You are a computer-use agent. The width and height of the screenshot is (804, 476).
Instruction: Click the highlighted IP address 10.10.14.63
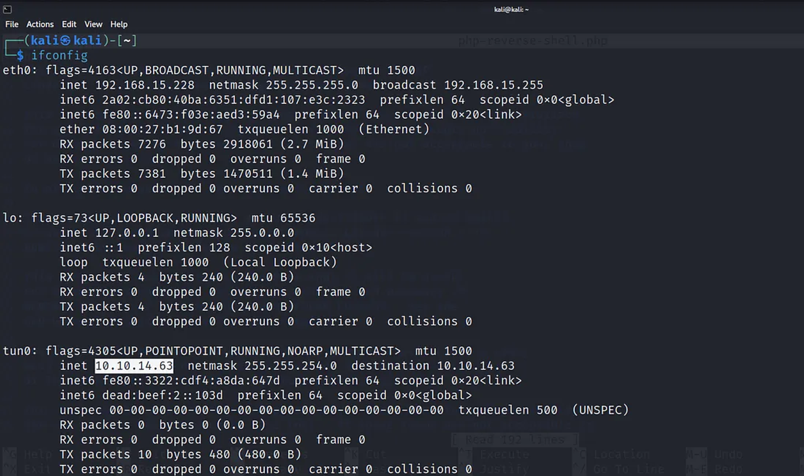click(134, 366)
